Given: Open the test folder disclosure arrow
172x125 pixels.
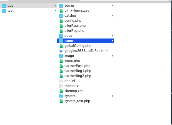Looking at the screenshot, I should (x=56, y=11).
